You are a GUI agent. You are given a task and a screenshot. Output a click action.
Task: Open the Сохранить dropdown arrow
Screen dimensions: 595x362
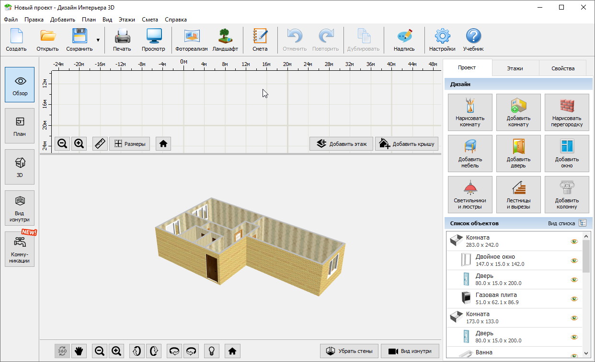click(98, 40)
